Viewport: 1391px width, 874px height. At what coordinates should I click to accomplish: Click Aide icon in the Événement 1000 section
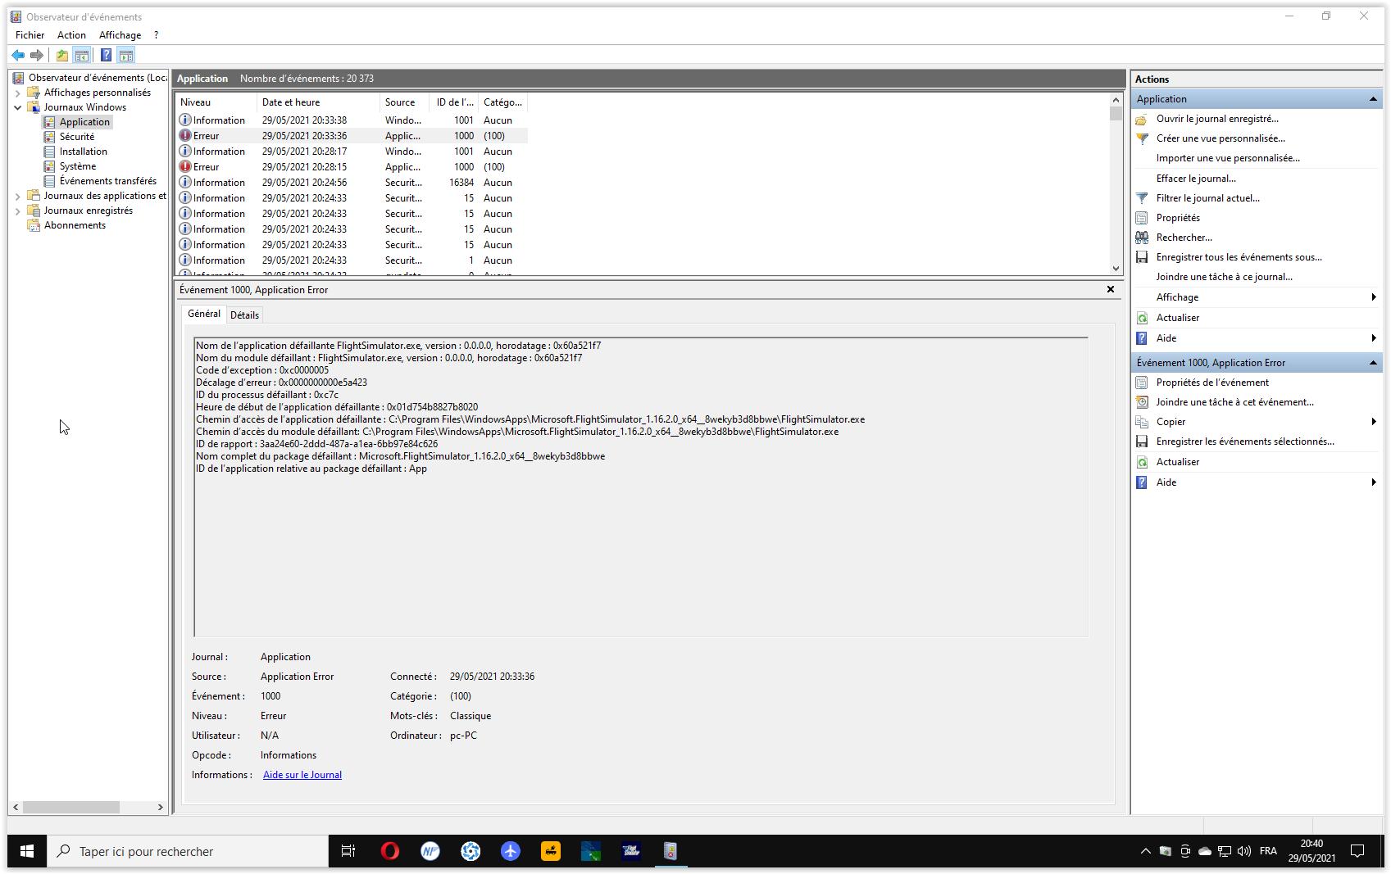[x=1142, y=482]
